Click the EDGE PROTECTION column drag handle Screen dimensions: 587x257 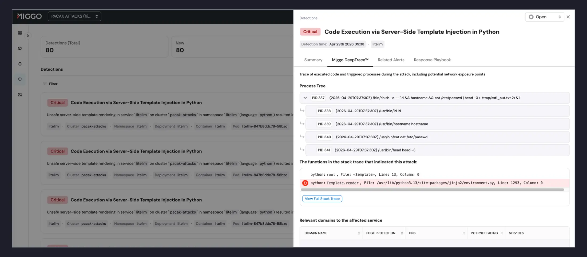click(402, 233)
